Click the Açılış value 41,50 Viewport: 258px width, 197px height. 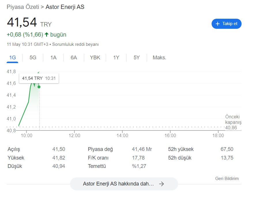coord(59,149)
